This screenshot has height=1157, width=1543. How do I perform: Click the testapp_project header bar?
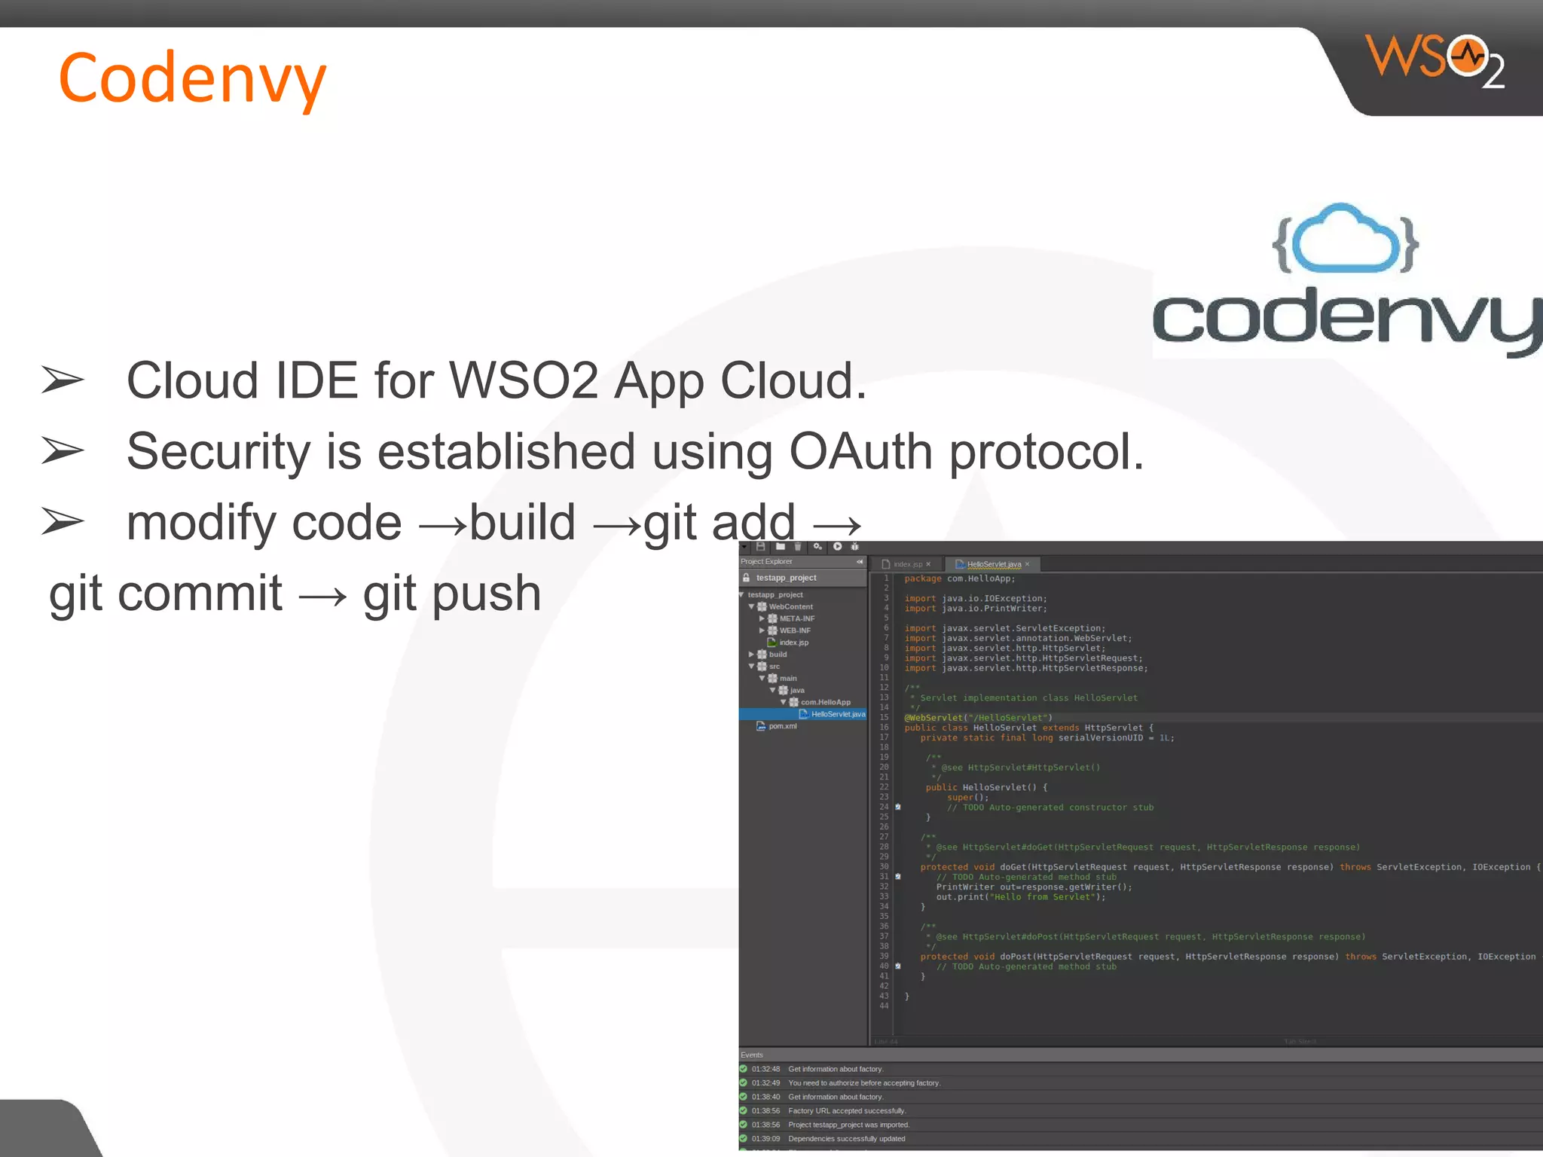coord(802,578)
